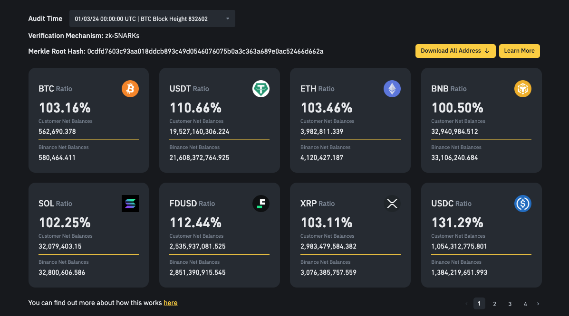This screenshot has height=316, width=569.
Task: Click the FDUSD coin icon
Action: 261,204
